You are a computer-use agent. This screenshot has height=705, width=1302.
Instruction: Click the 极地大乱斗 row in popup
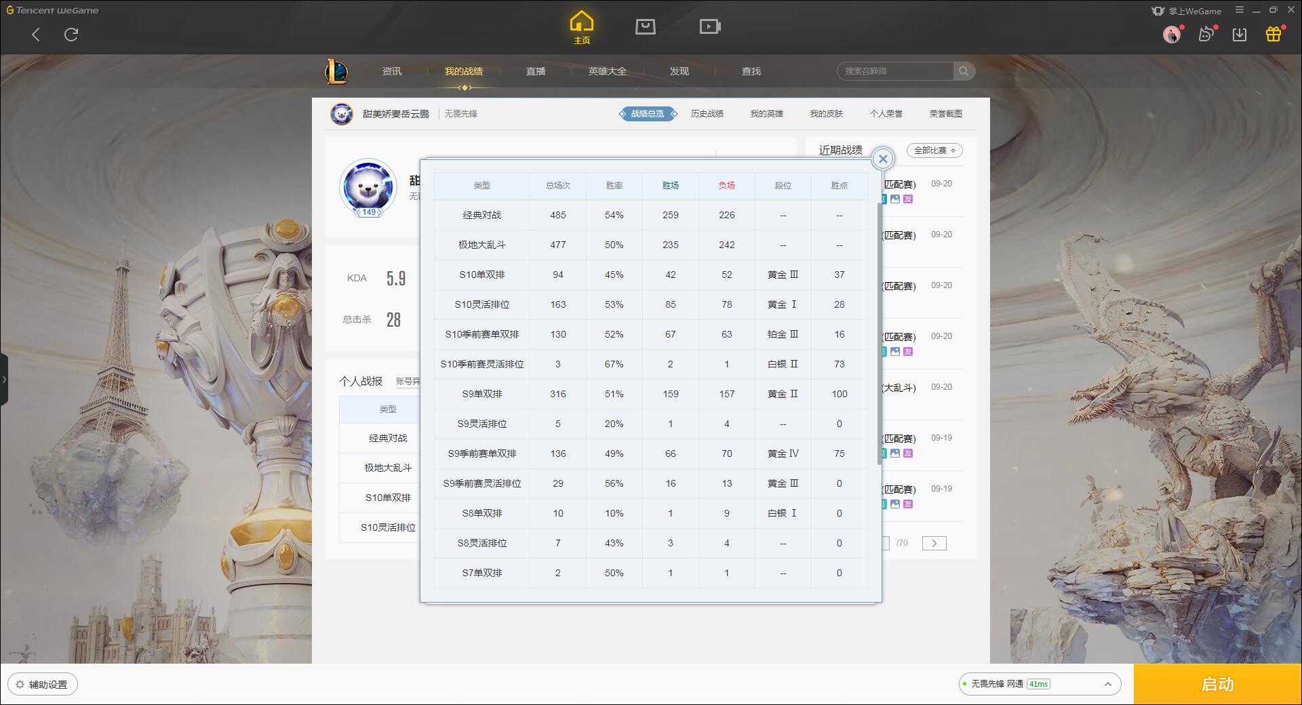[x=651, y=245]
